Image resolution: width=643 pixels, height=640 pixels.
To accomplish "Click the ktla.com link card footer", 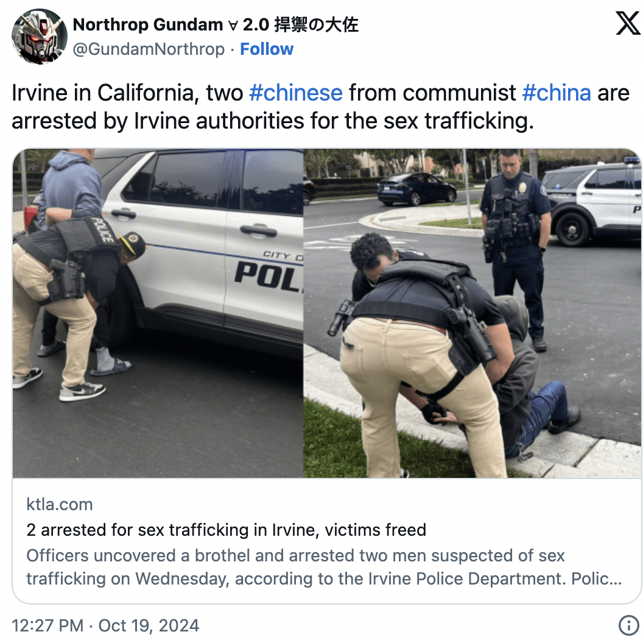I will coord(327,541).
